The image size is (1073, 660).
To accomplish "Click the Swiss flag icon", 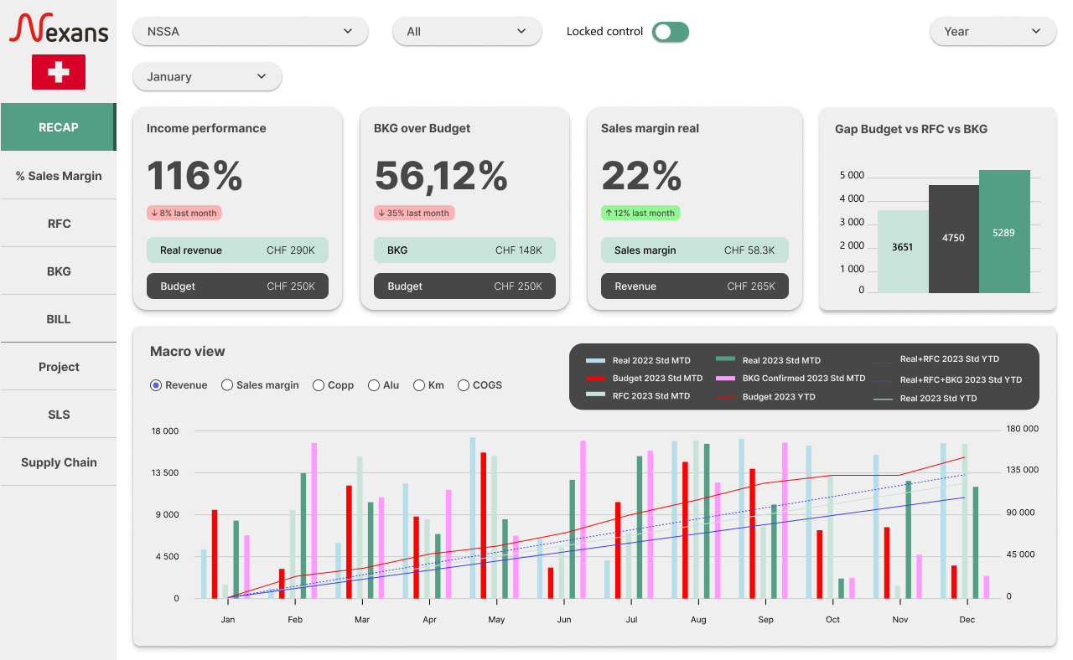I will [x=59, y=72].
